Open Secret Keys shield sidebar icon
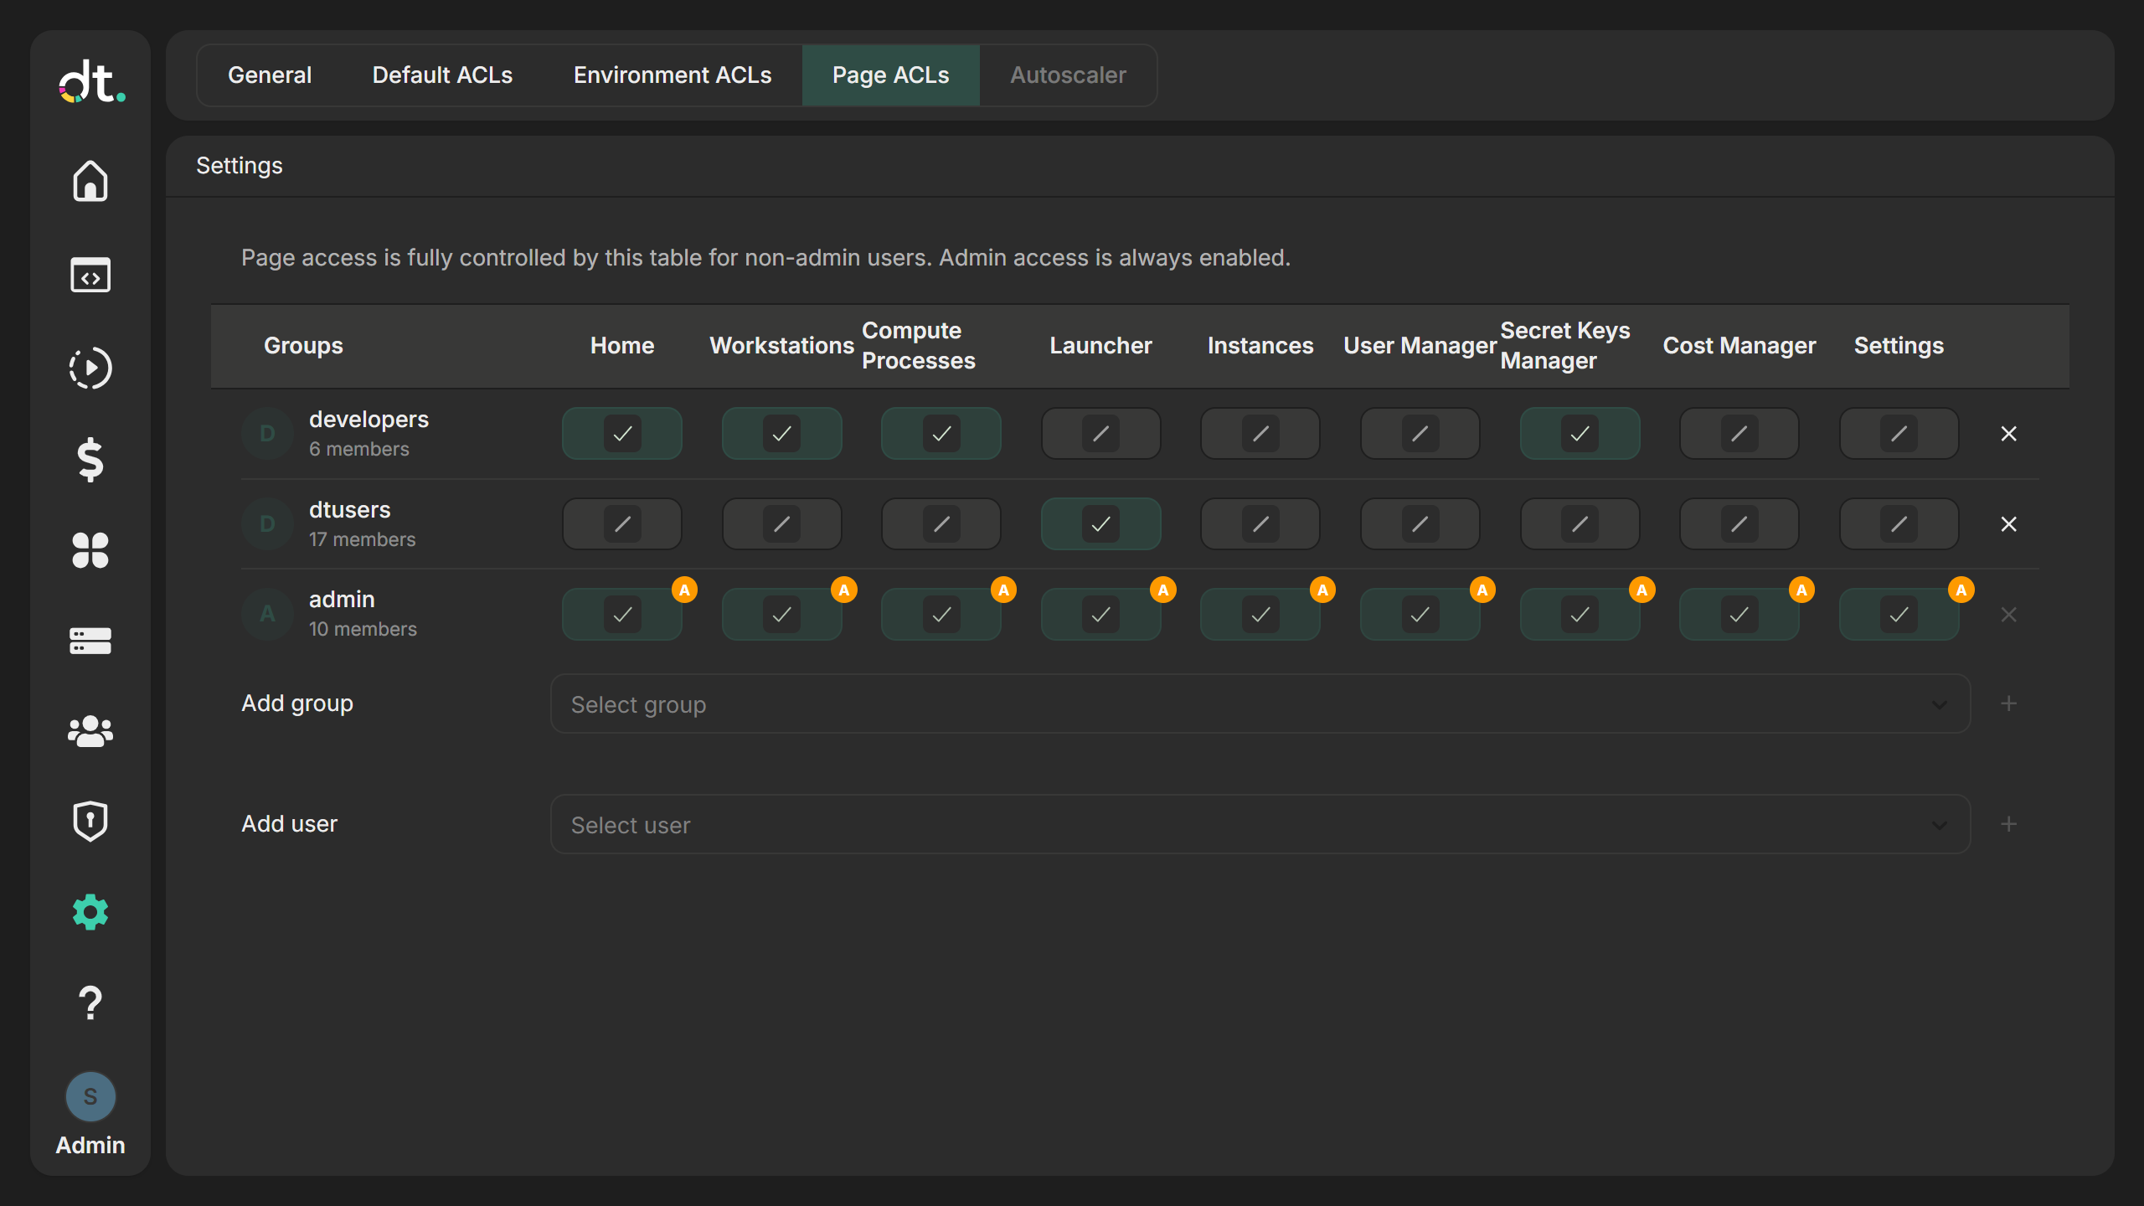The height and width of the screenshot is (1206, 2144). coord(90,821)
